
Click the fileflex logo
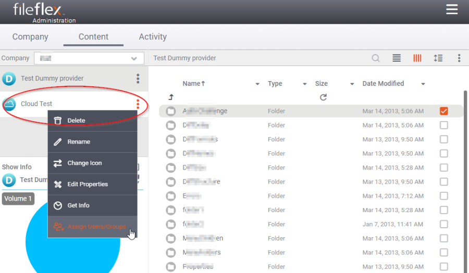coord(39,9)
